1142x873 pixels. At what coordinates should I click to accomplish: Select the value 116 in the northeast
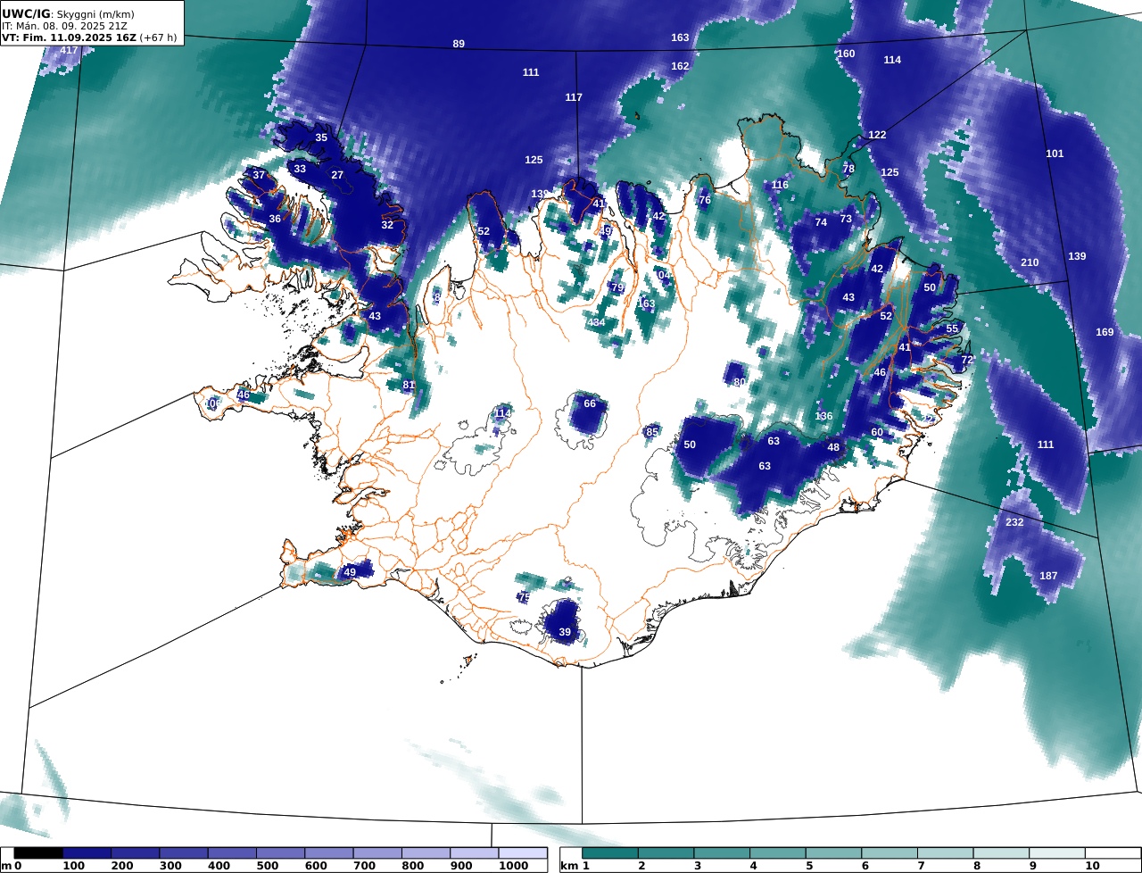tap(780, 185)
